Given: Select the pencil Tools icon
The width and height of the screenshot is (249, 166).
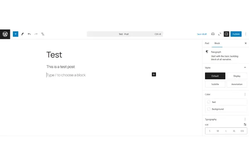Looking at the screenshot, I should tap(22, 34).
